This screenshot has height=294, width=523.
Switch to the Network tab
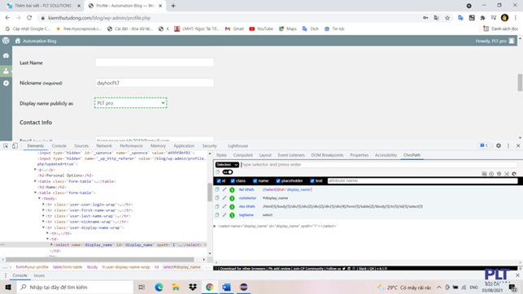click(104, 146)
